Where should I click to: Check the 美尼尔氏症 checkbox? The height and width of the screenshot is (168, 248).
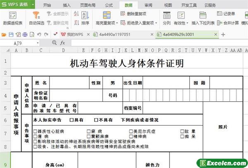(x=131, y=131)
